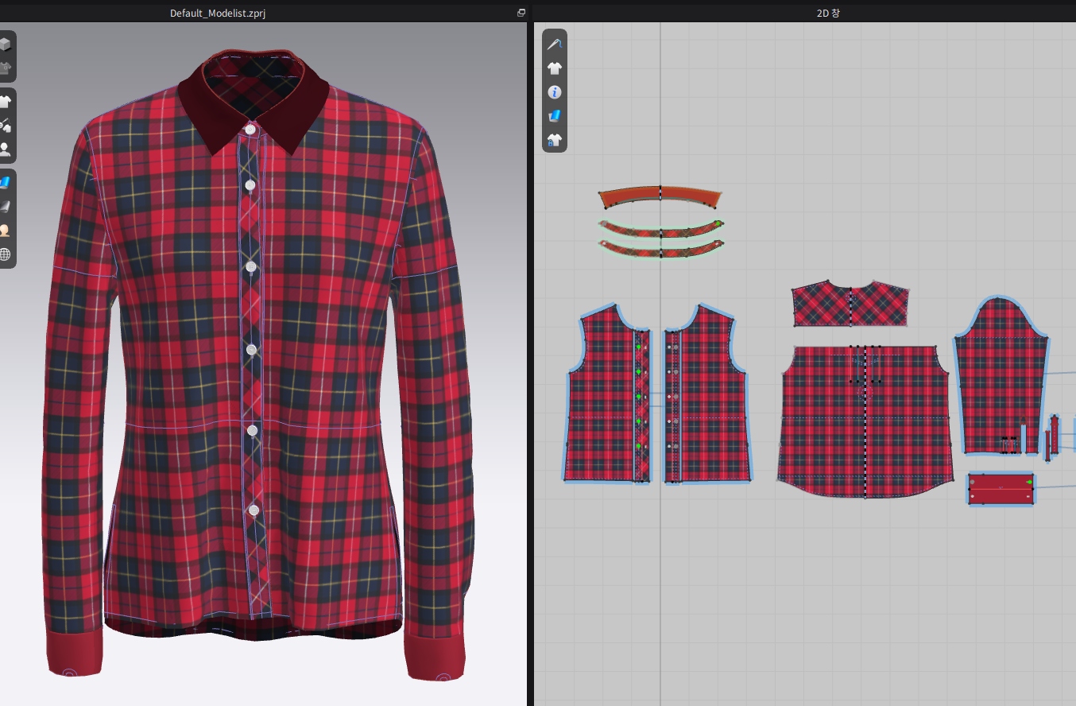Select the sleeve pattern piece in 2D window
This screenshot has height=706, width=1076.
999,374
